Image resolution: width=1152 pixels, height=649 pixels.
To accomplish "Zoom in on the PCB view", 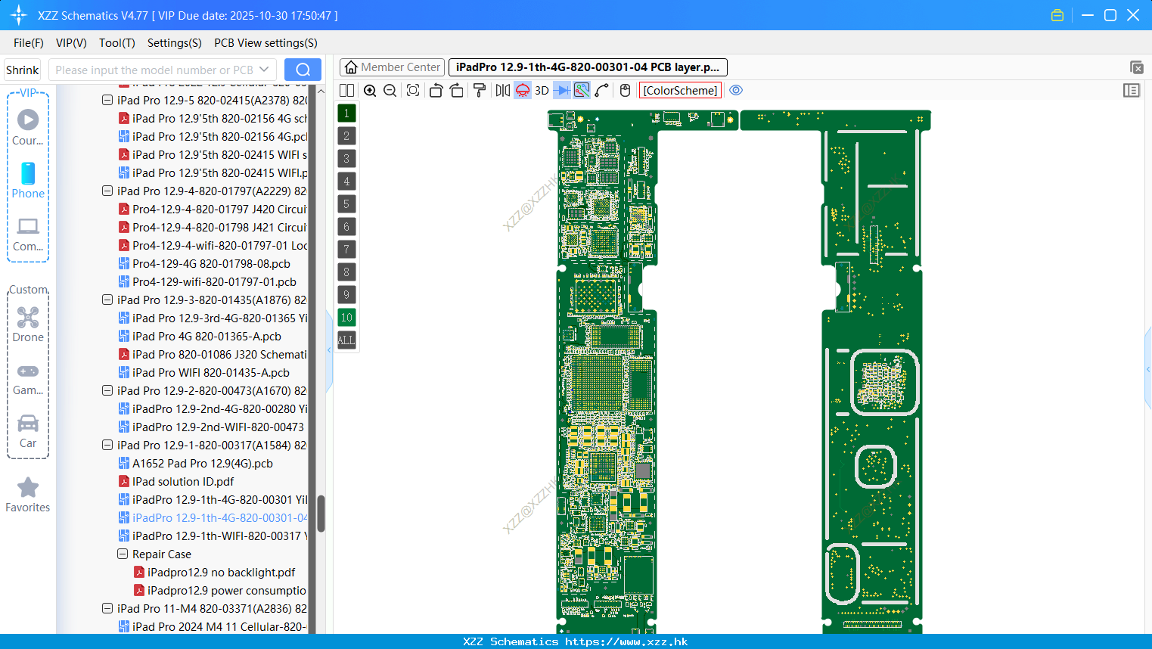I will [370, 91].
